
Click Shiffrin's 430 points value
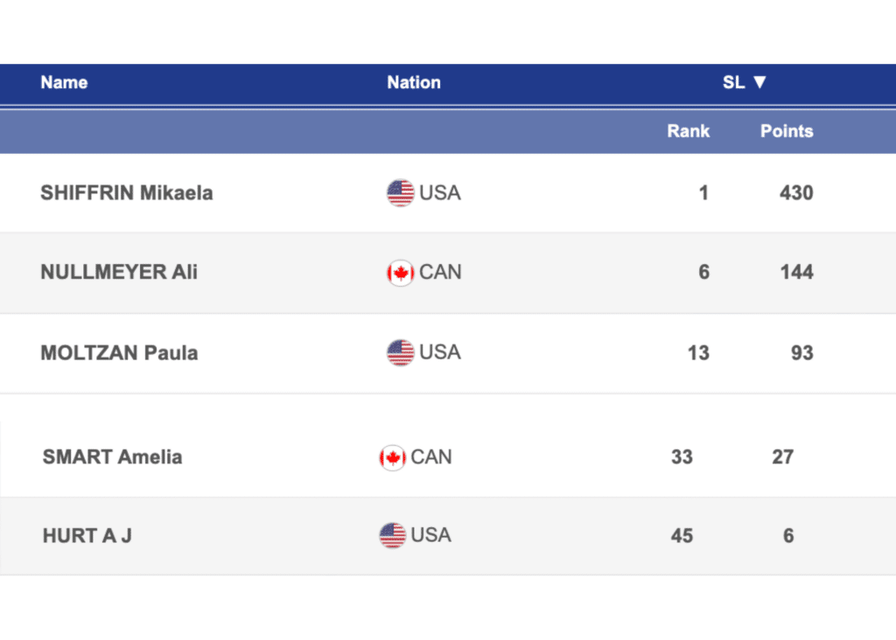click(x=796, y=193)
